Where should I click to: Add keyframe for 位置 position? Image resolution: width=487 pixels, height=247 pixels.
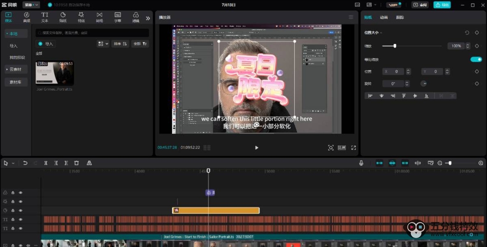tap(477, 71)
